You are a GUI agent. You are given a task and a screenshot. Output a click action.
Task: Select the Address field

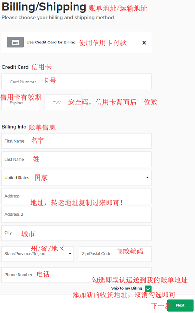[77, 196]
